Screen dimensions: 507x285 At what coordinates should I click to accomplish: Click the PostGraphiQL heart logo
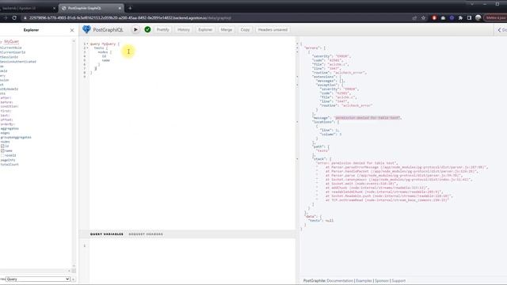coord(86,29)
